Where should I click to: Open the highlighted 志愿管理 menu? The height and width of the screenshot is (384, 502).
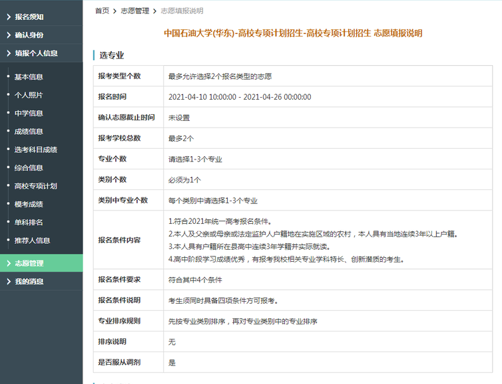point(41,263)
